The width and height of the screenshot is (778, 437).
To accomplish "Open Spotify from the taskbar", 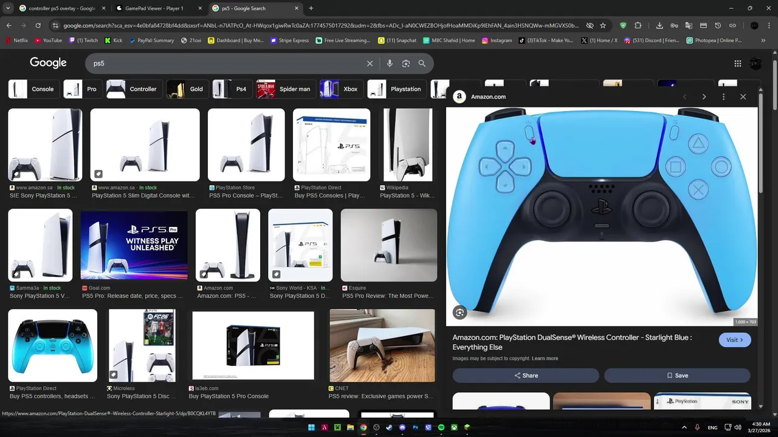I will click(x=441, y=427).
